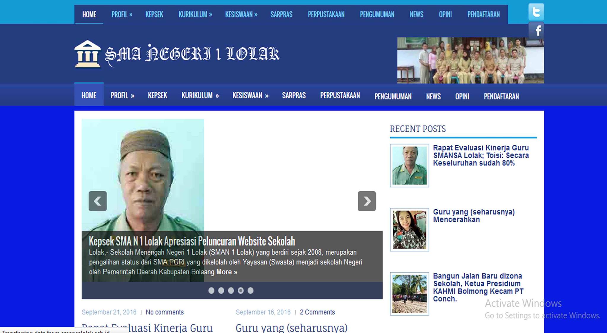Open PENGUMUMAN in the top navigation bar
The height and width of the screenshot is (333, 607).
[377, 15]
